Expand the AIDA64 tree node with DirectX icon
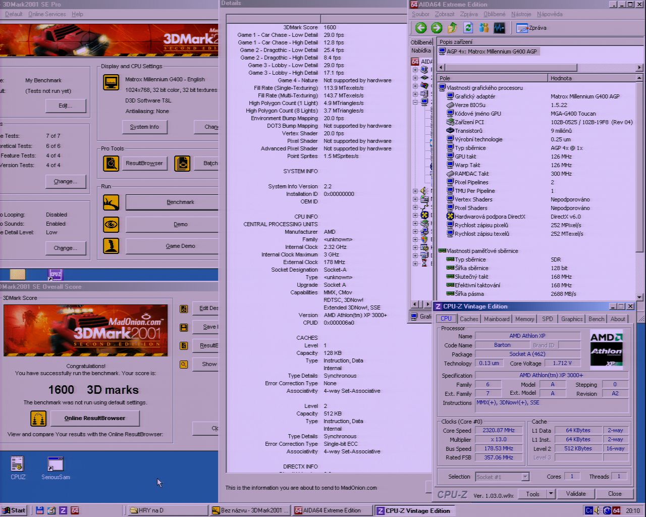Viewport: 646px width, 517px height. [x=415, y=215]
